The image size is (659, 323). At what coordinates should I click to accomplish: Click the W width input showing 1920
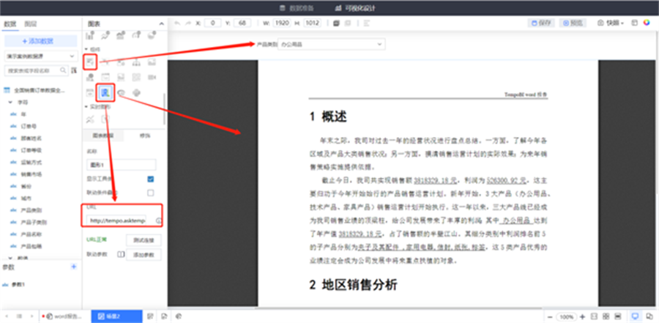[x=282, y=23]
